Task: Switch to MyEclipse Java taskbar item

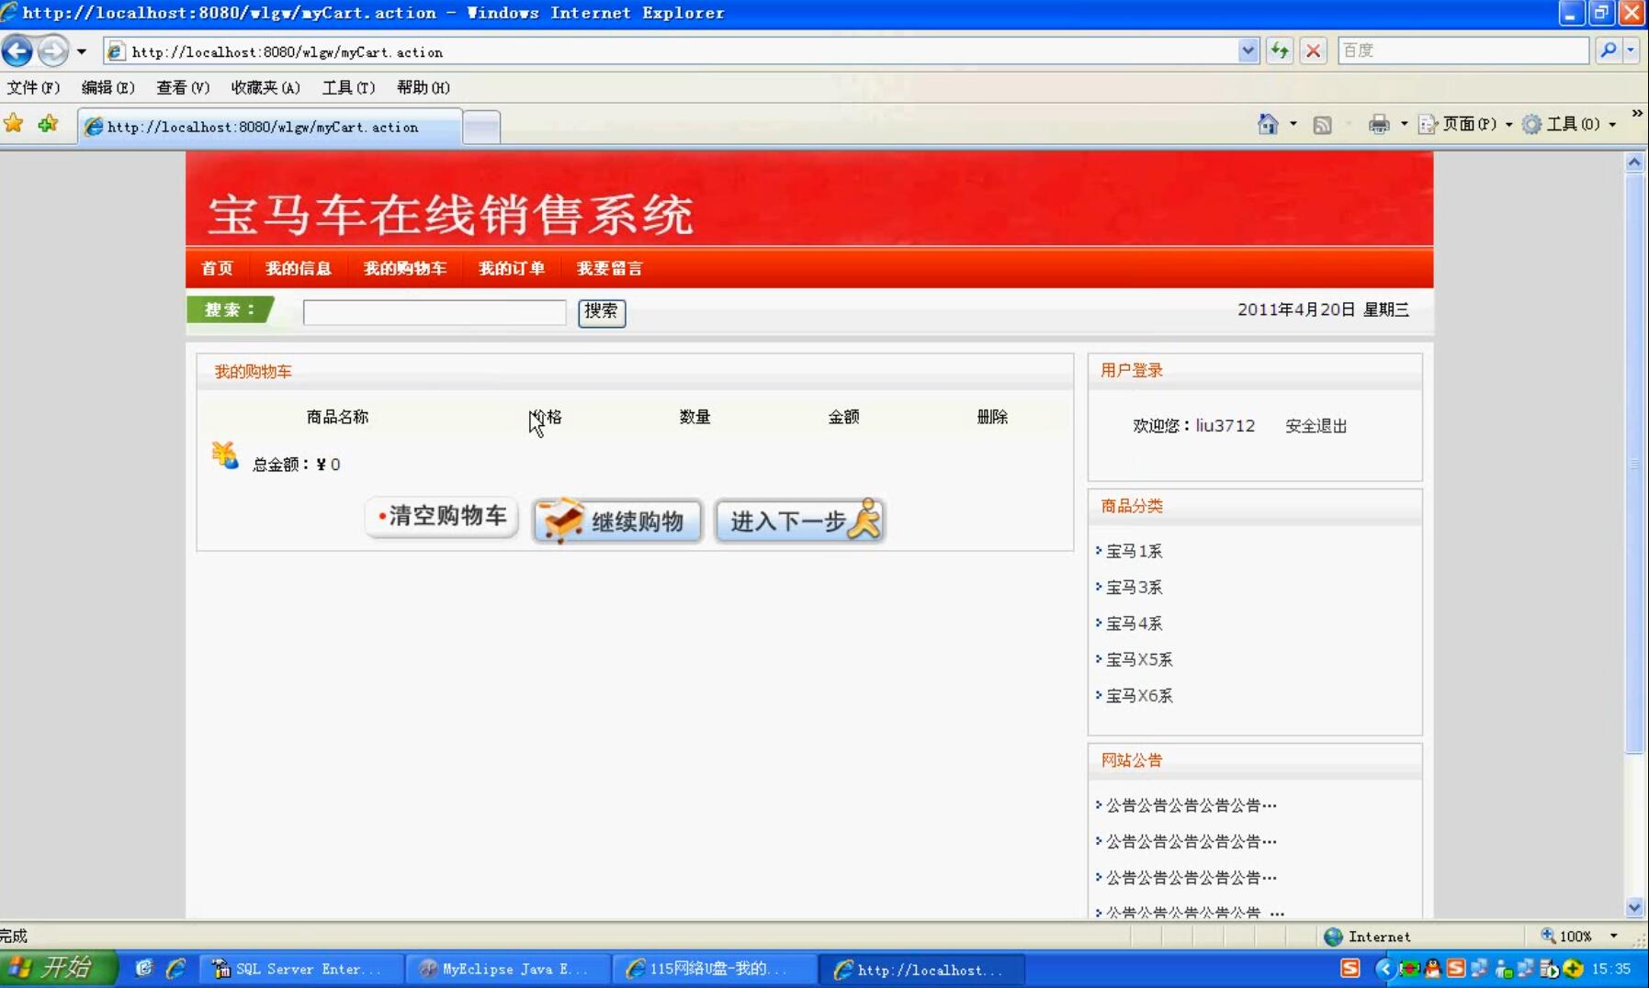Action: [x=508, y=969]
